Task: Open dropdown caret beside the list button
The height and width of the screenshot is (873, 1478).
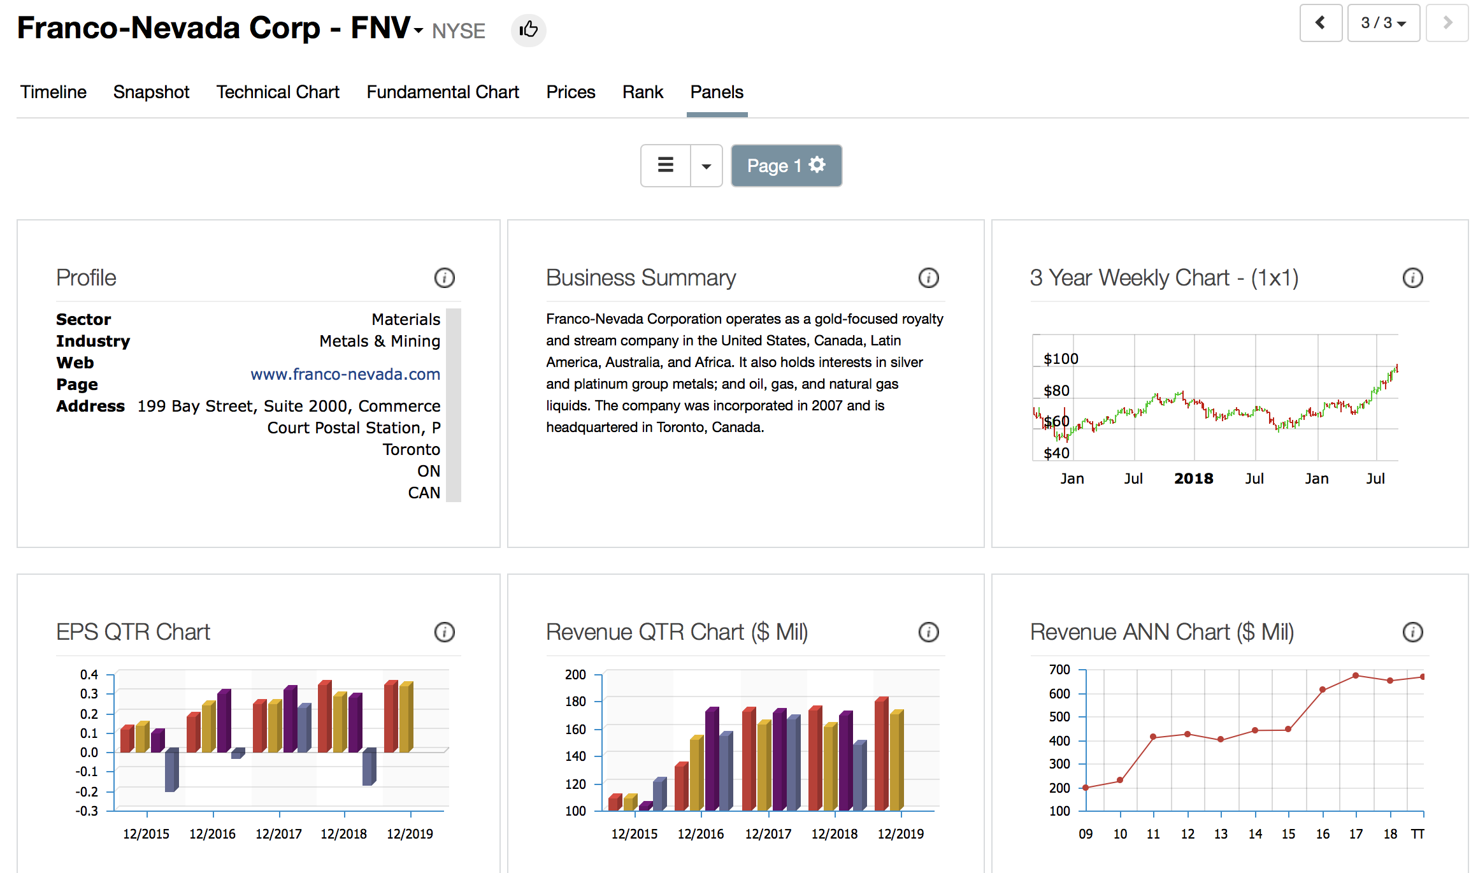Action: (707, 166)
